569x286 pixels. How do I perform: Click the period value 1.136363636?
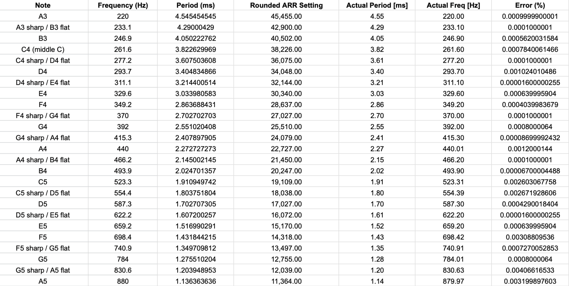pyautogui.click(x=196, y=281)
